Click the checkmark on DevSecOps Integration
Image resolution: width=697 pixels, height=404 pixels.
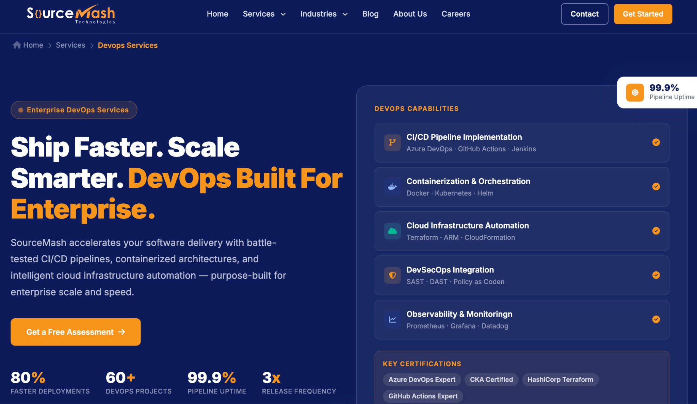(x=656, y=275)
